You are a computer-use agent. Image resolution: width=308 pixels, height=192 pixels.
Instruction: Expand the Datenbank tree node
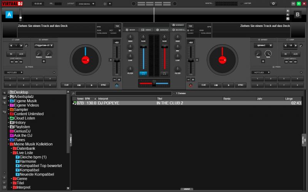(x=12, y=149)
